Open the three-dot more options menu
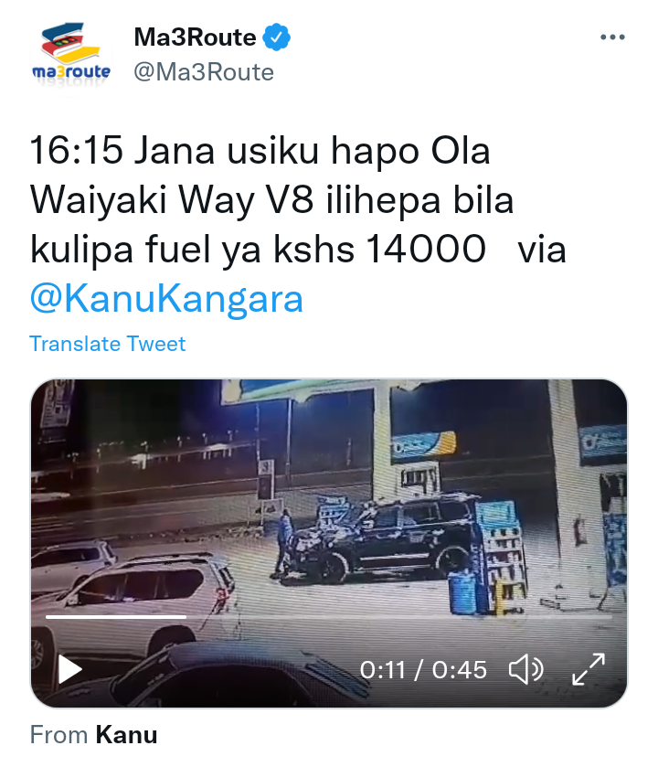The height and width of the screenshot is (767, 658). coord(612,37)
